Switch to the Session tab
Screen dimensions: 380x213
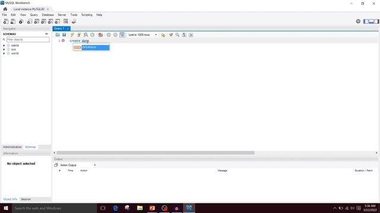[26, 199]
